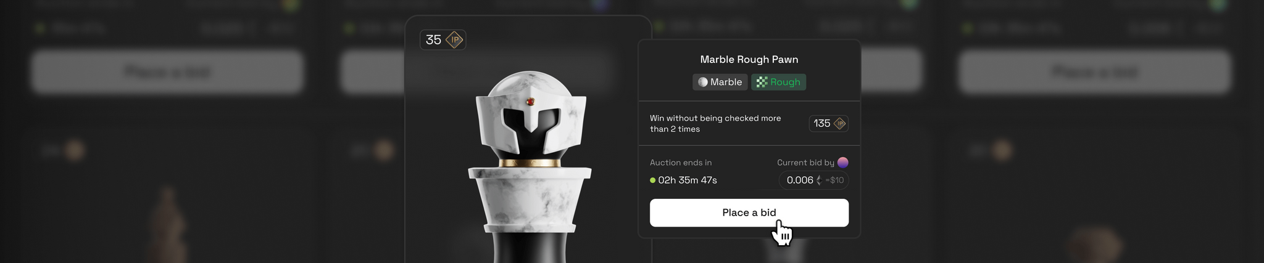Viewport: 1264px width, 263px height.
Task: Select the Marble material tag
Action: coord(720,82)
